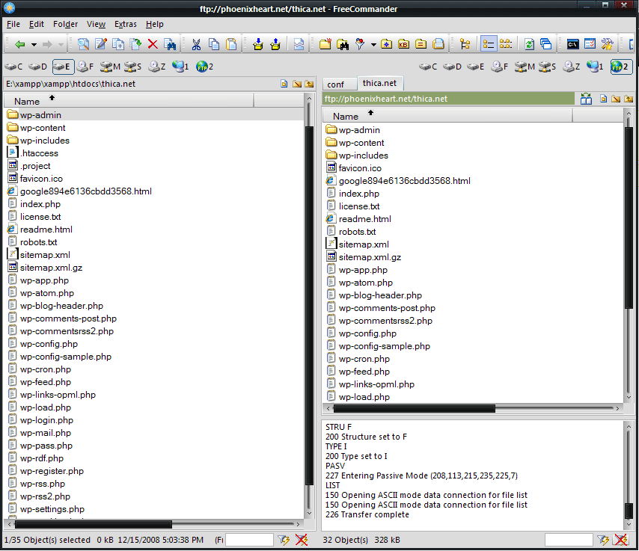The height and width of the screenshot is (551, 639).
Task: Click the copy to clipboard icon
Action: tap(214, 44)
